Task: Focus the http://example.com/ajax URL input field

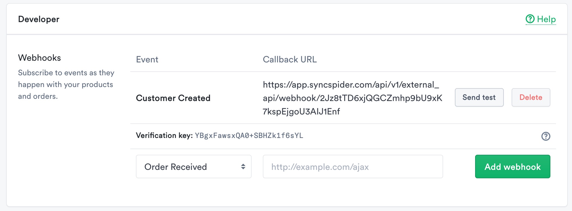Action: 353,167
